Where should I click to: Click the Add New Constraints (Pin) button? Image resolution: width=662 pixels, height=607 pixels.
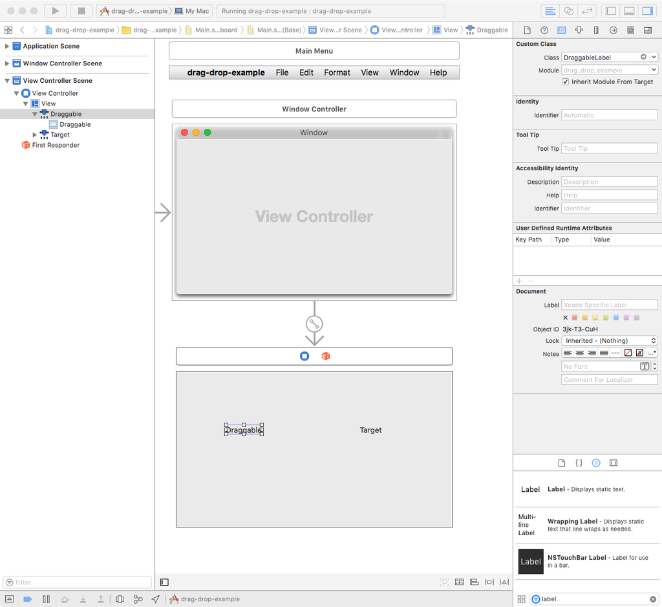tap(489, 582)
